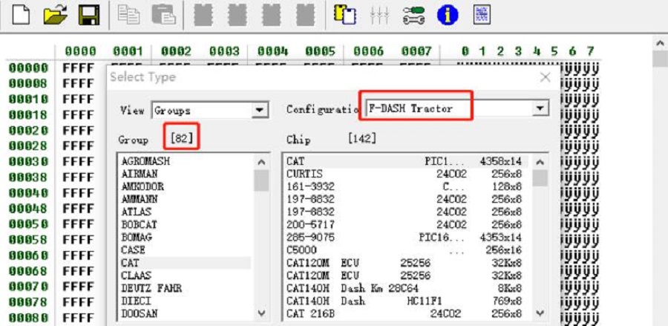Click the Paste toolbar icon
The height and width of the screenshot is (326, 668).
[x=164, y=15]
